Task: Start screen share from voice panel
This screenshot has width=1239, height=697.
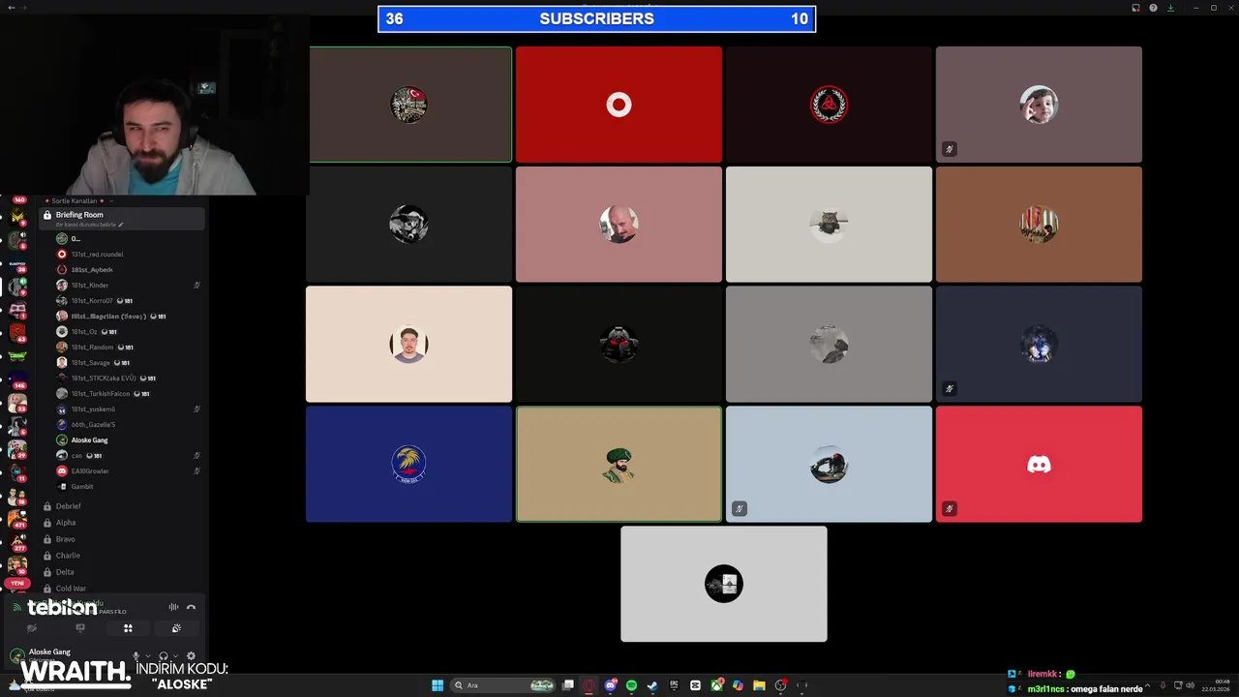Action: (x=80, y=628)
